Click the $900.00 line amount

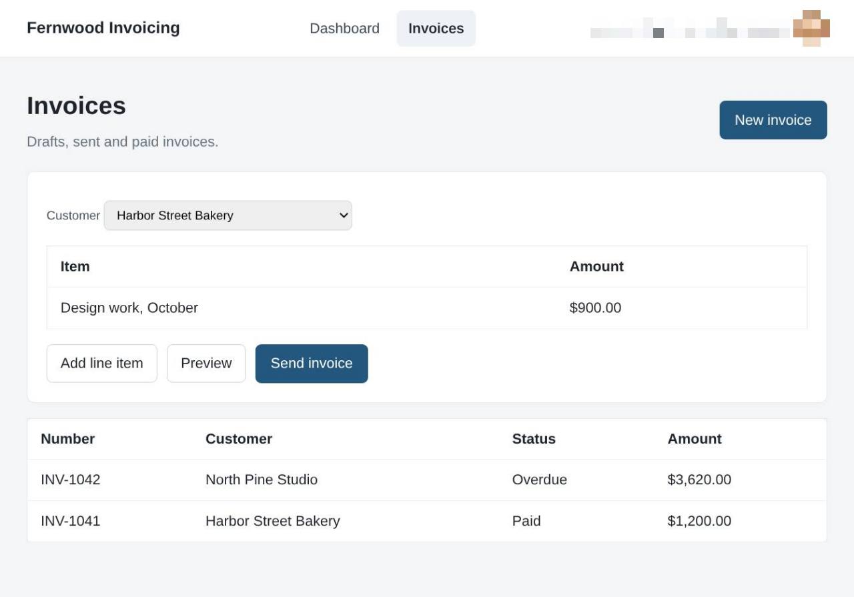tap(595, 308)
